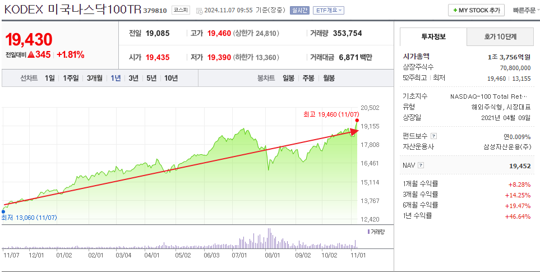
Task: Click the 거래량 value 353,754
Action: (x=348, y=34)
